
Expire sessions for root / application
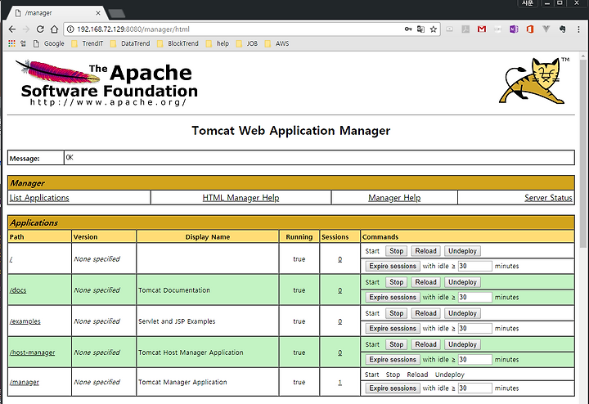point(393,267)
